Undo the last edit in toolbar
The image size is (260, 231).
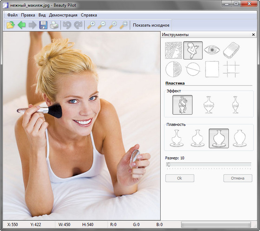[67, 25]
